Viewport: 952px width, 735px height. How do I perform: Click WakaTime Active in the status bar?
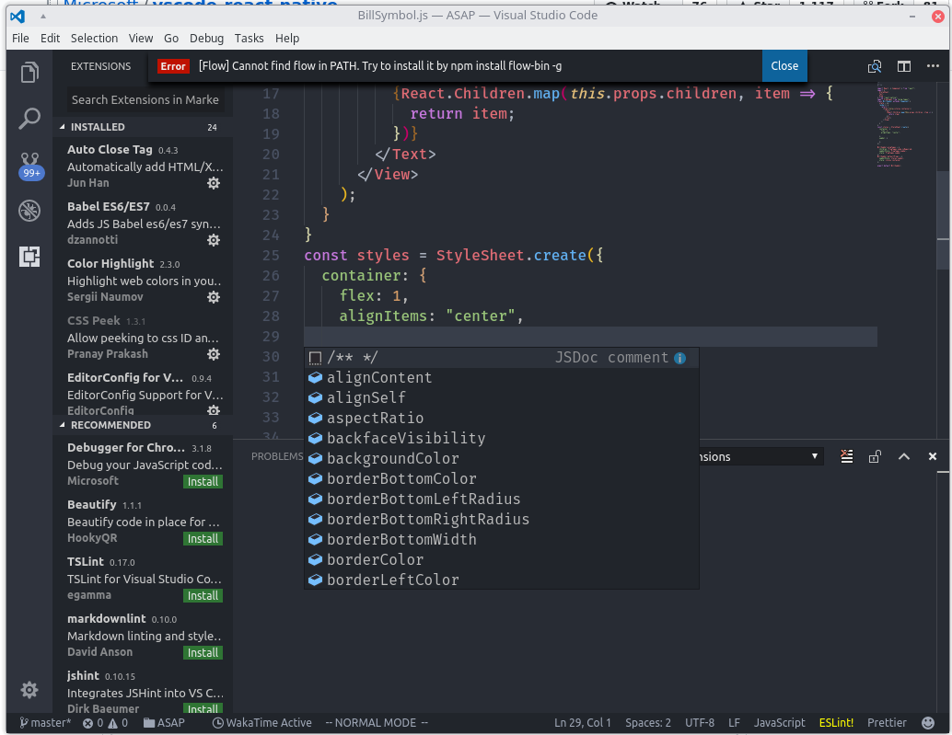click(x=262, y=722)
